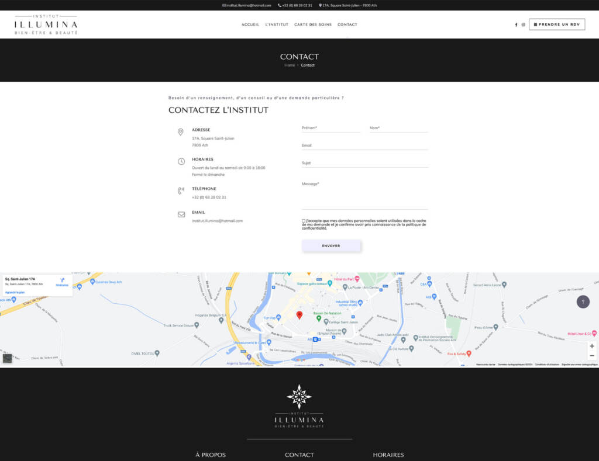Click the Hôtel du Parc map marker
This screenshot has height=461, width=599.
tap(330, 279)
